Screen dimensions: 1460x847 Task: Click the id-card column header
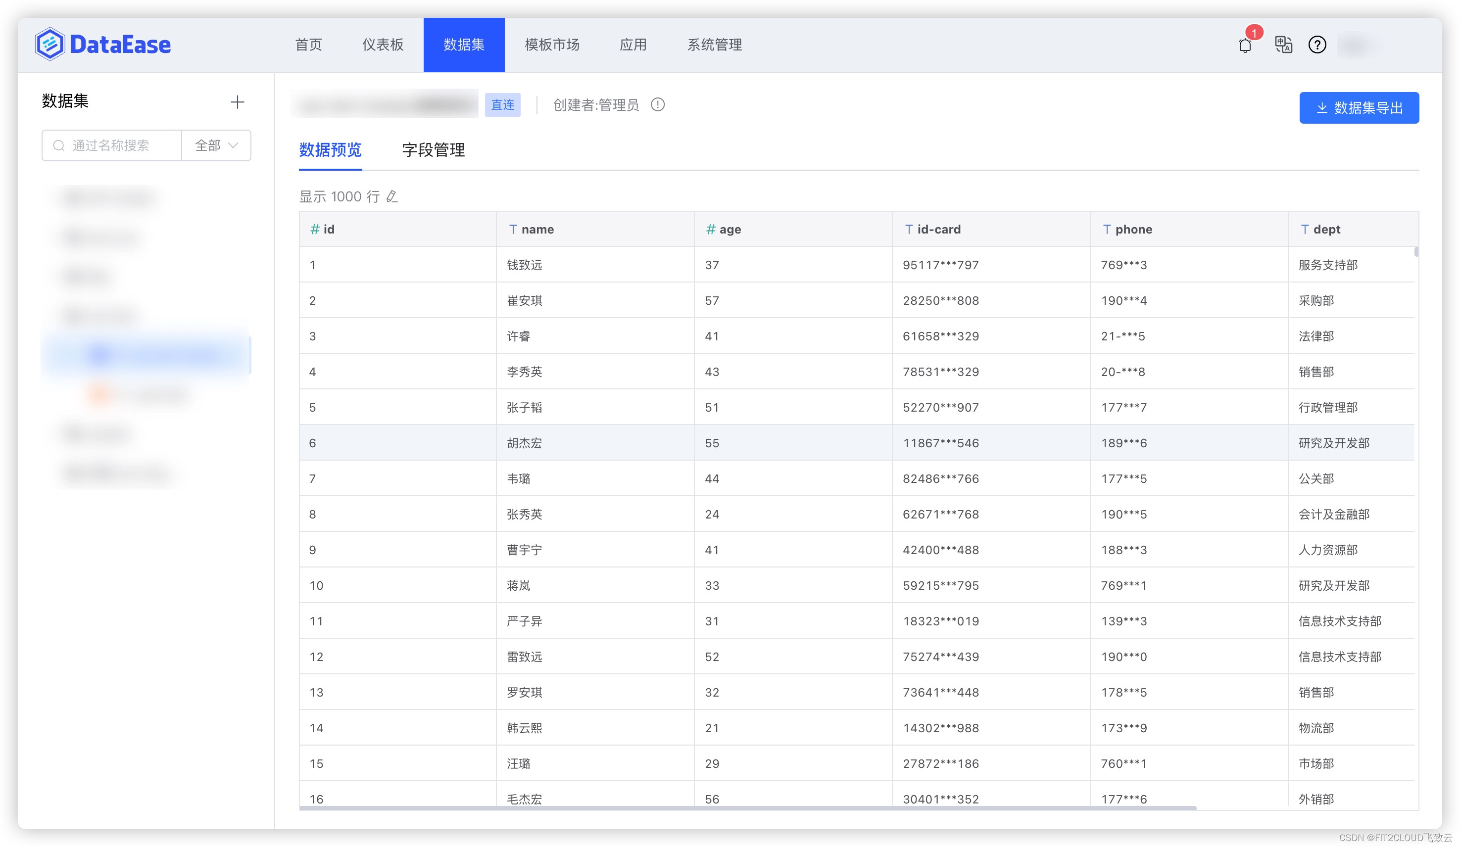[x=991, y=230]
